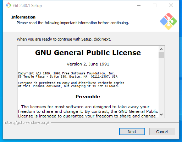Click 'When you are ready to continue' text

click(x=64, y=39)
